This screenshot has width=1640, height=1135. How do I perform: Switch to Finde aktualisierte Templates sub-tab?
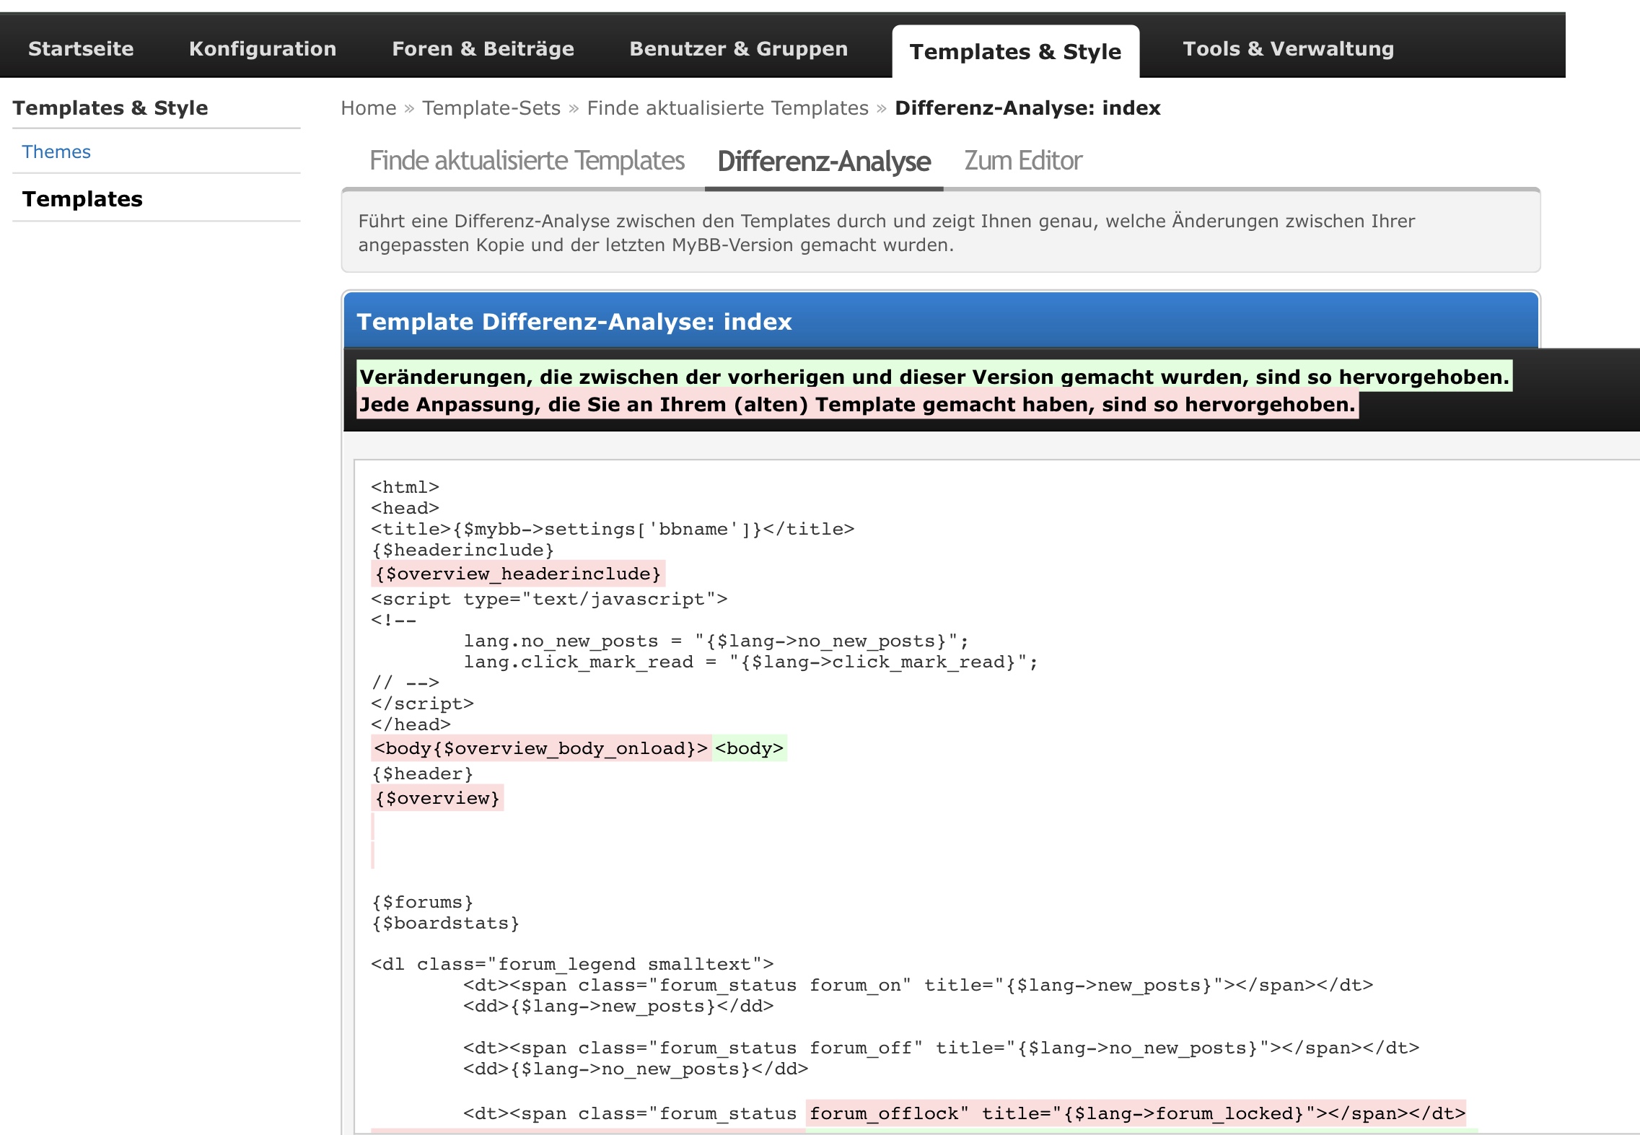[x=527, y=161]
